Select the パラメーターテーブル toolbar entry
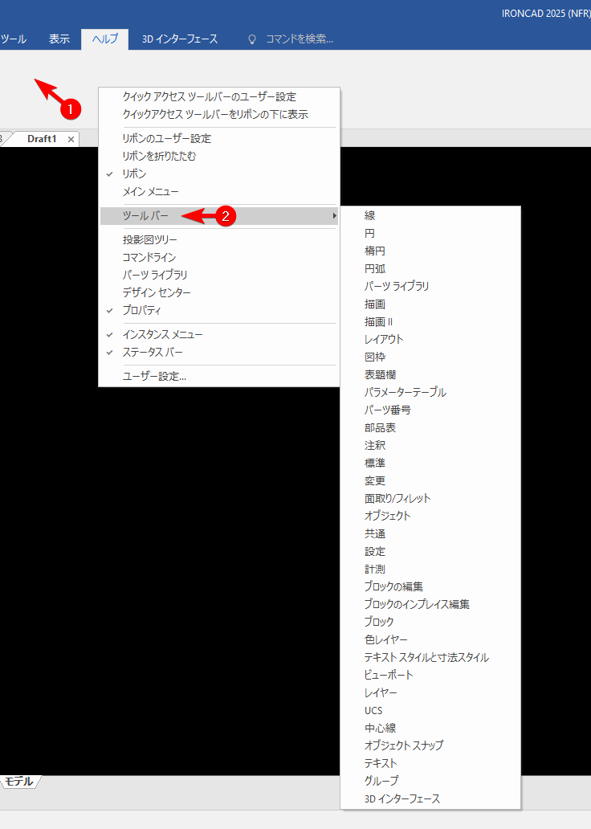591x829 pixels. [430, 392]
